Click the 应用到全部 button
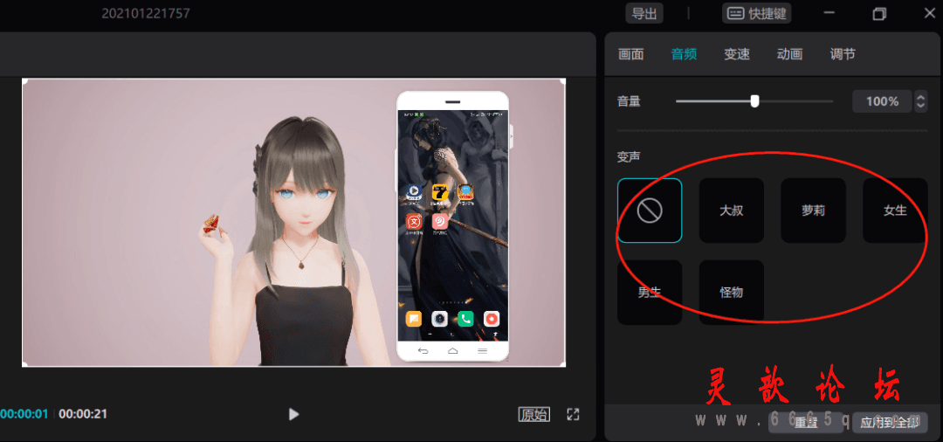The height and width of the screenshot is (442, 943). pyautogui.click(x=890, y=423)
